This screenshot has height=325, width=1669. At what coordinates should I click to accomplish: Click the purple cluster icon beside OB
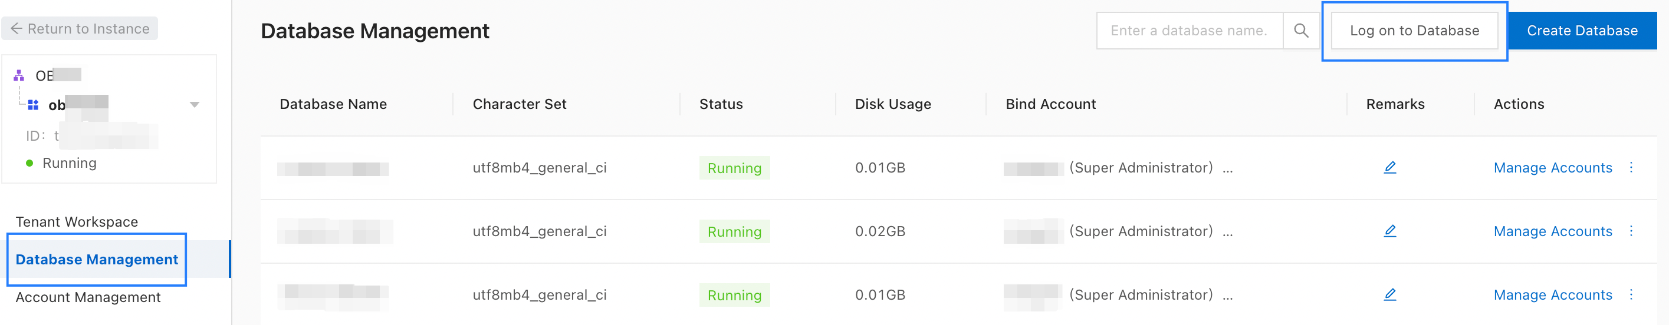pos(19,76)
